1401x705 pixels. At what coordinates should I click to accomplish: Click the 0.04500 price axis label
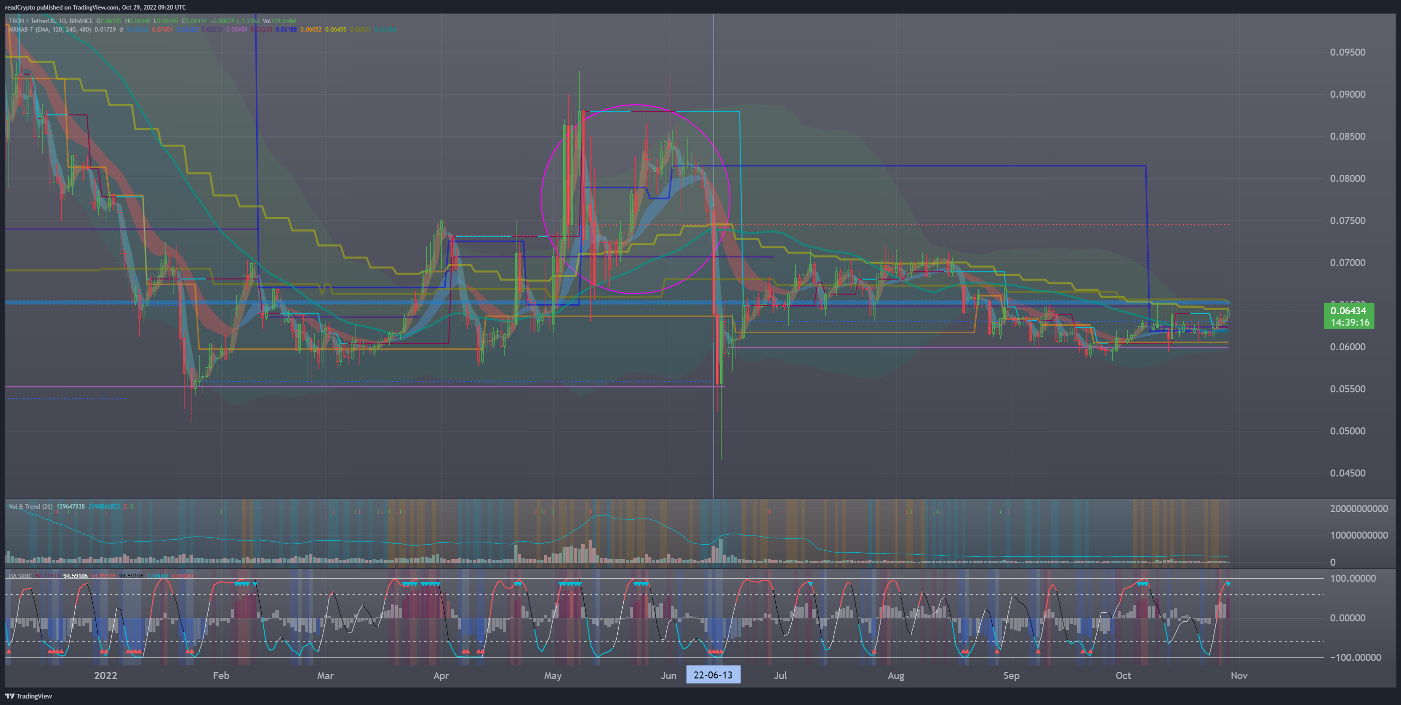point(1348,473)
